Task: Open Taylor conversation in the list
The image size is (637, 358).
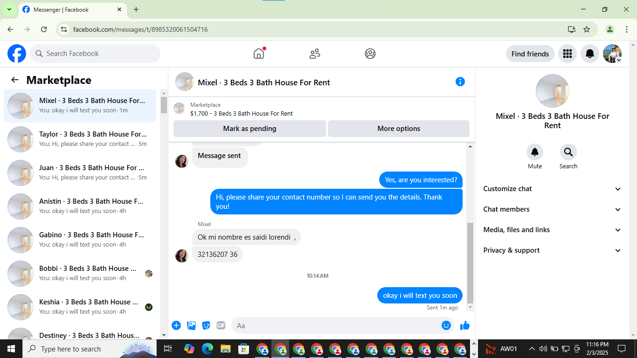Action: click(x=80, y=139)
